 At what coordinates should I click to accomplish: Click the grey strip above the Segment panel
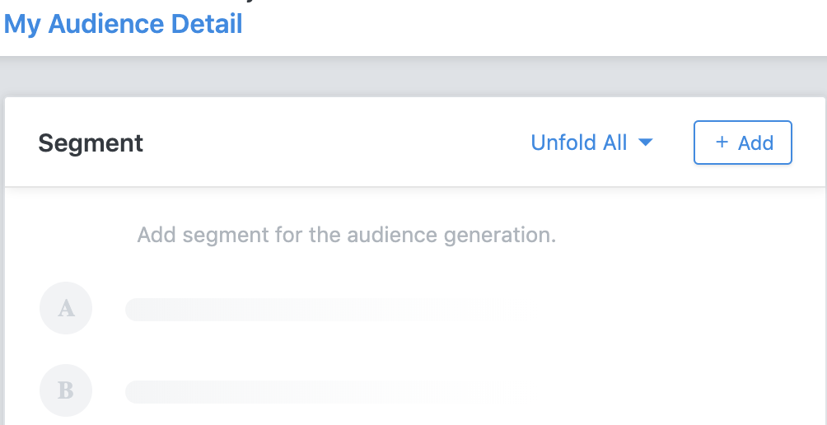412,77
